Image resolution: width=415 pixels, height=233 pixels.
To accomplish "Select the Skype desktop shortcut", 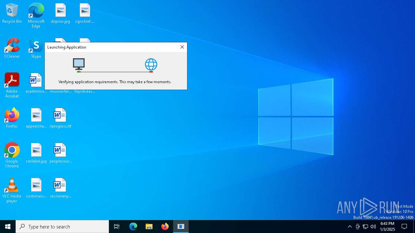I will 36,49.
